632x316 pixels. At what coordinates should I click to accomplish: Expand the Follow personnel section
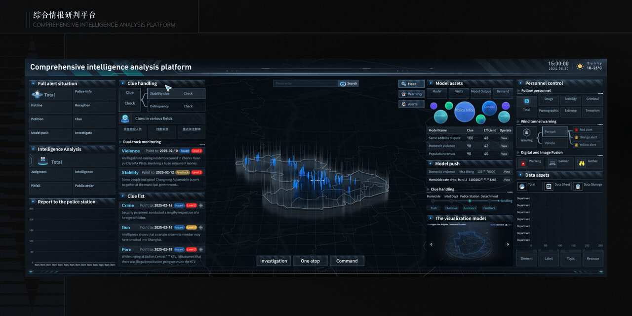pyautogui.click(x=519, y=91)
